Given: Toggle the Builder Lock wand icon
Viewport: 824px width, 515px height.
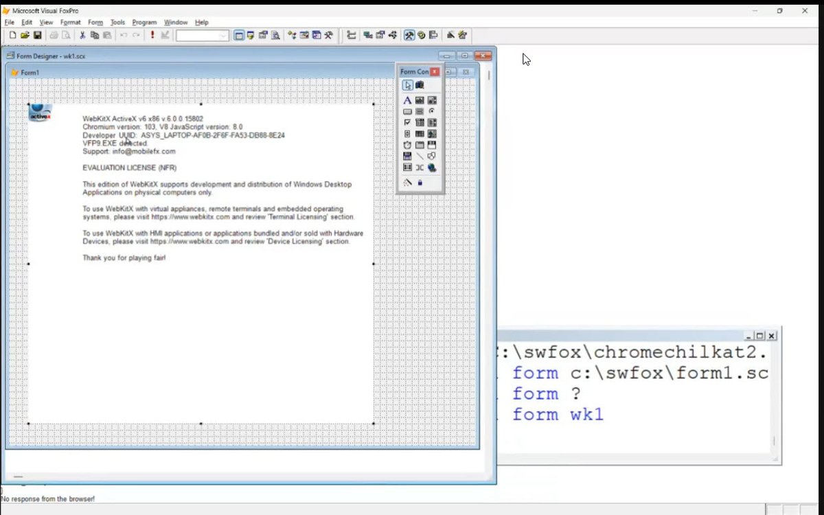Looking at the screenshot, I should [x=407, y=183].
